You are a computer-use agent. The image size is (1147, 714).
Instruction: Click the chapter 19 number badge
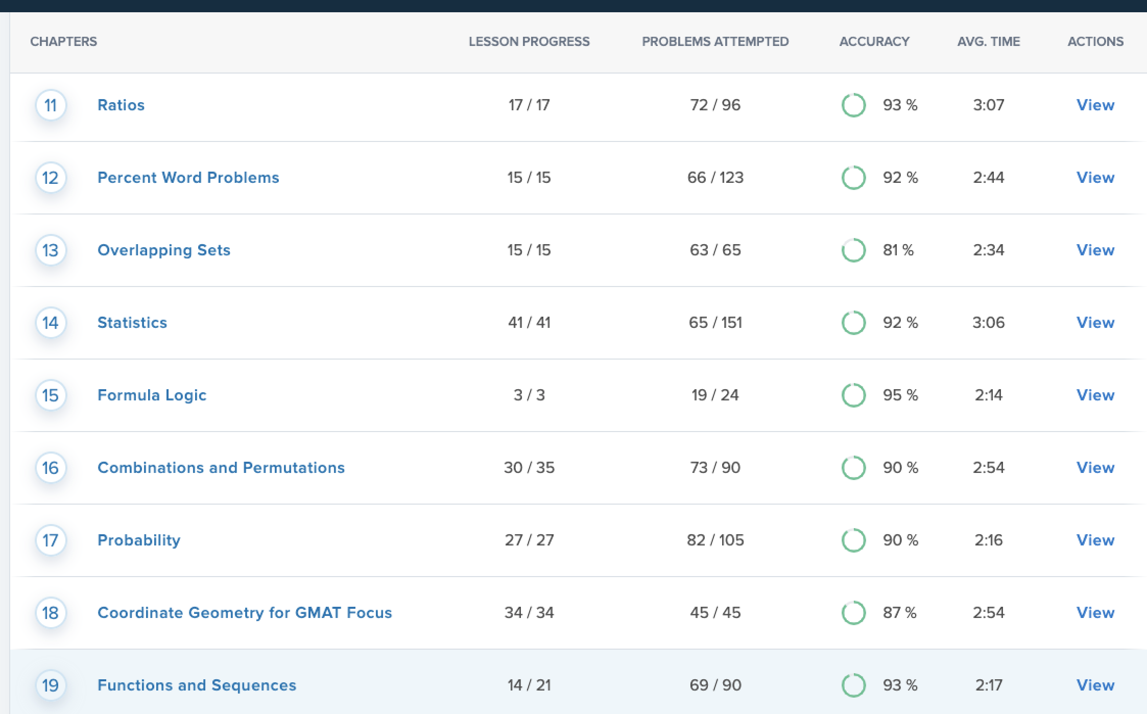[51, 685]
